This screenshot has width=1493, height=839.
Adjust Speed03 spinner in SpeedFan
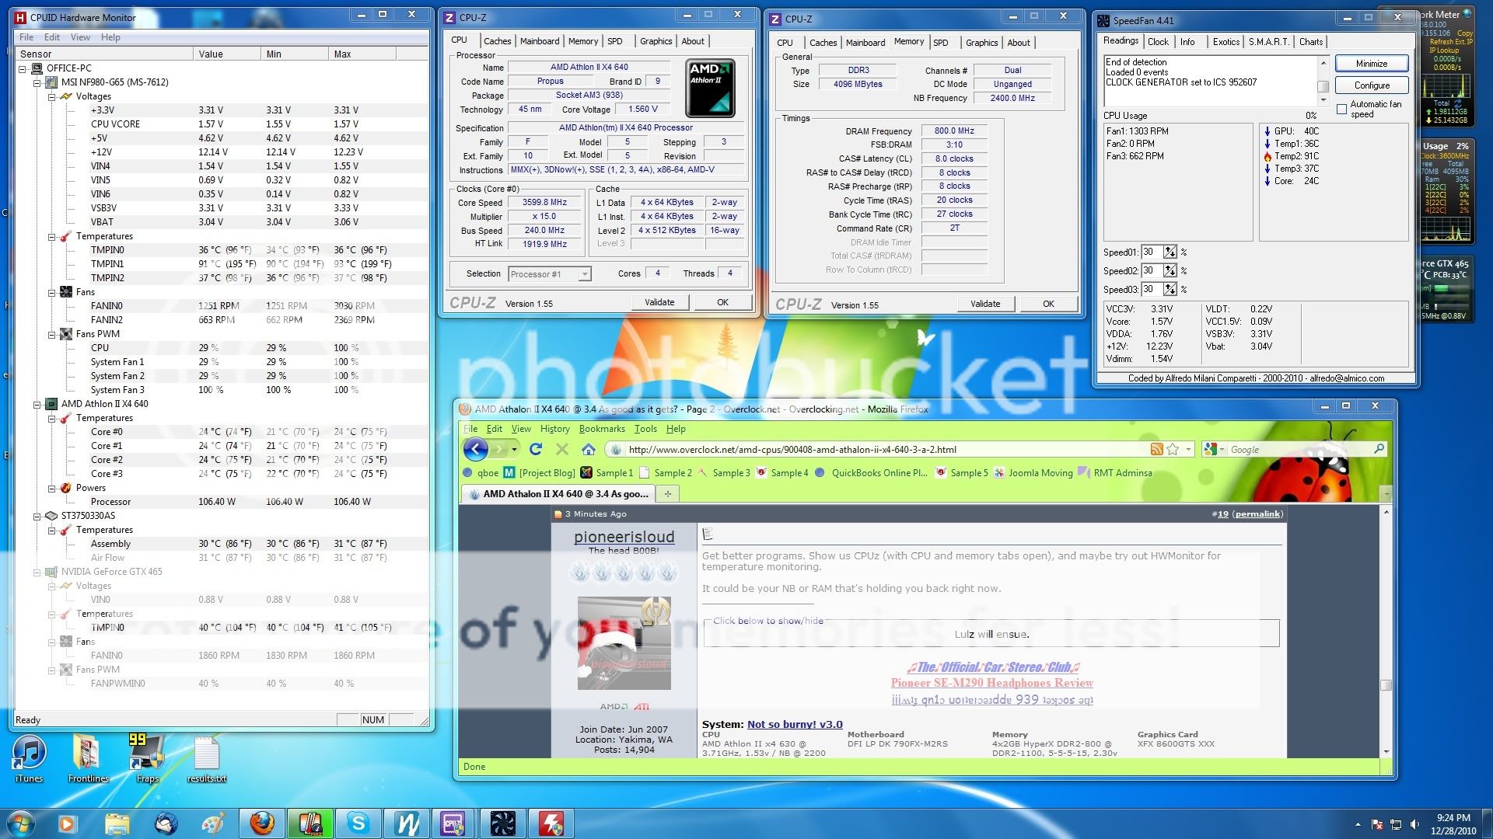coord(1170,289)
